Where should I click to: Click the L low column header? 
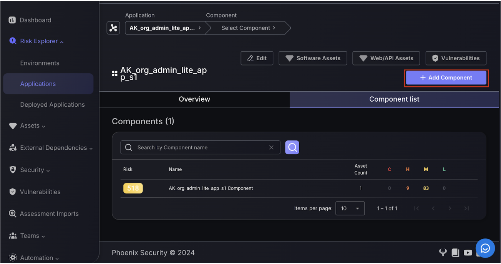pos(444,169)
